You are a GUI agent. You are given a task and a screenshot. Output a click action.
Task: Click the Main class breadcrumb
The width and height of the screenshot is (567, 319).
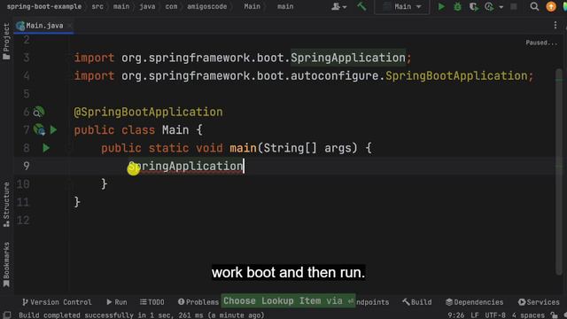[252, 6]
